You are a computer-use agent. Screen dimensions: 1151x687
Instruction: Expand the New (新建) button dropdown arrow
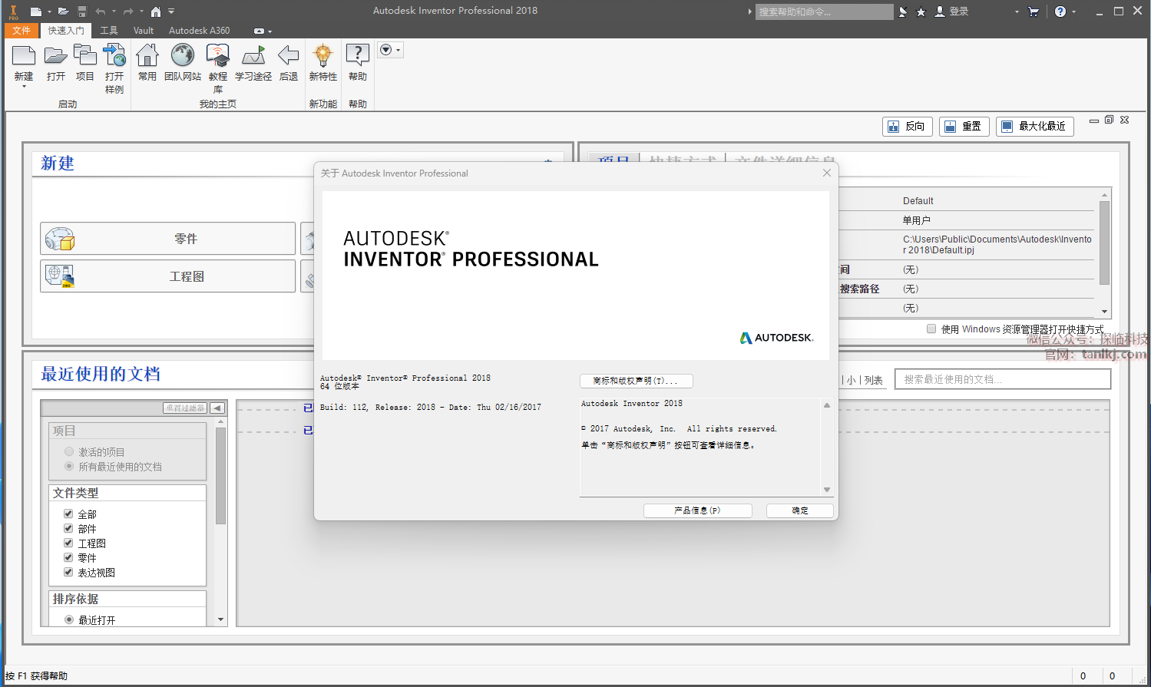tap(24, 87)
